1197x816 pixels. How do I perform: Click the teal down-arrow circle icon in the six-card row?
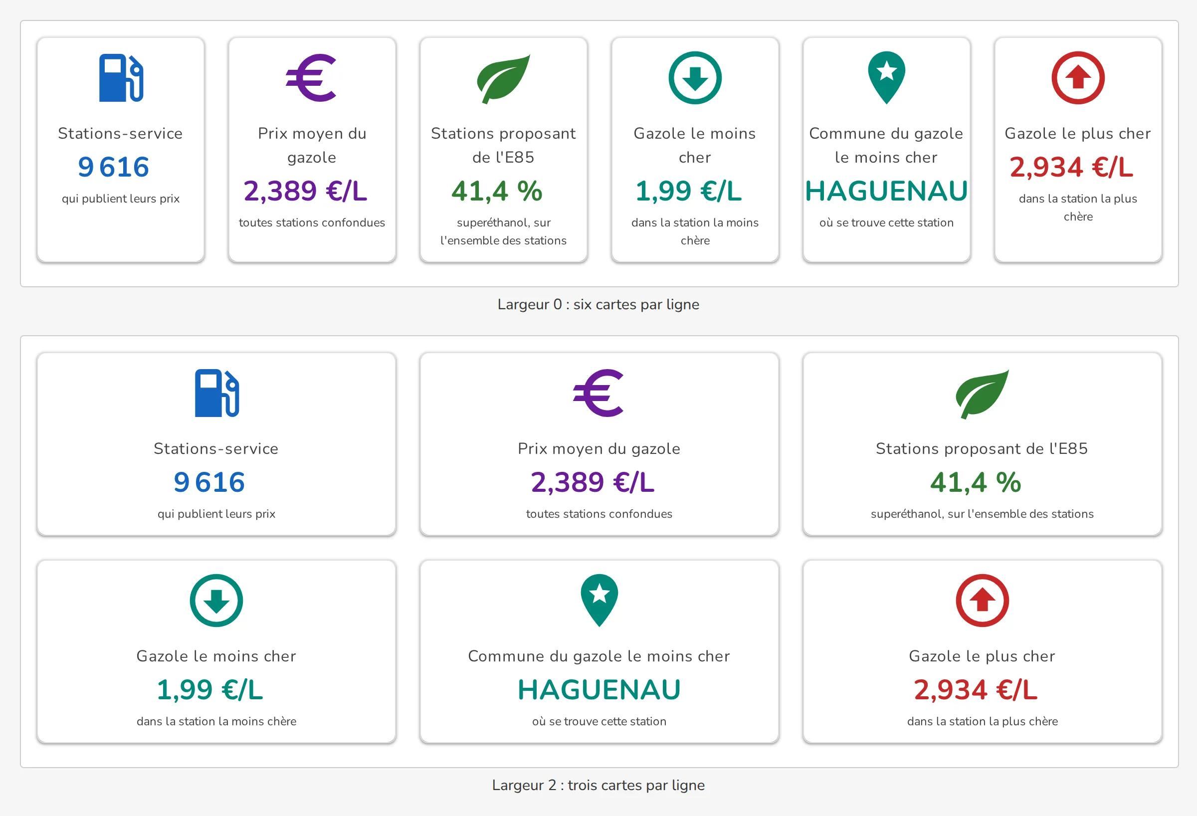tap(695, 78)
